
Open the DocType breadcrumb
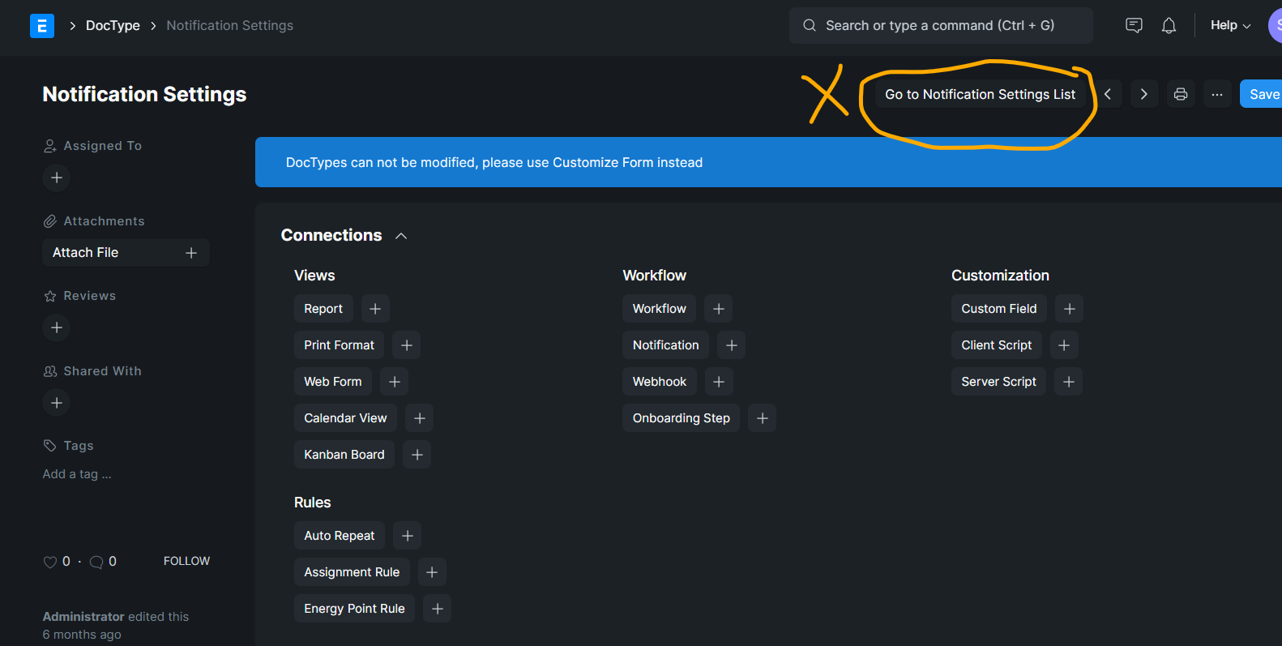pos(112,25)
